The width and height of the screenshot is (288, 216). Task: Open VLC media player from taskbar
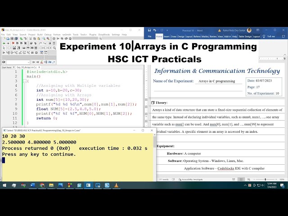pos(116,185)
